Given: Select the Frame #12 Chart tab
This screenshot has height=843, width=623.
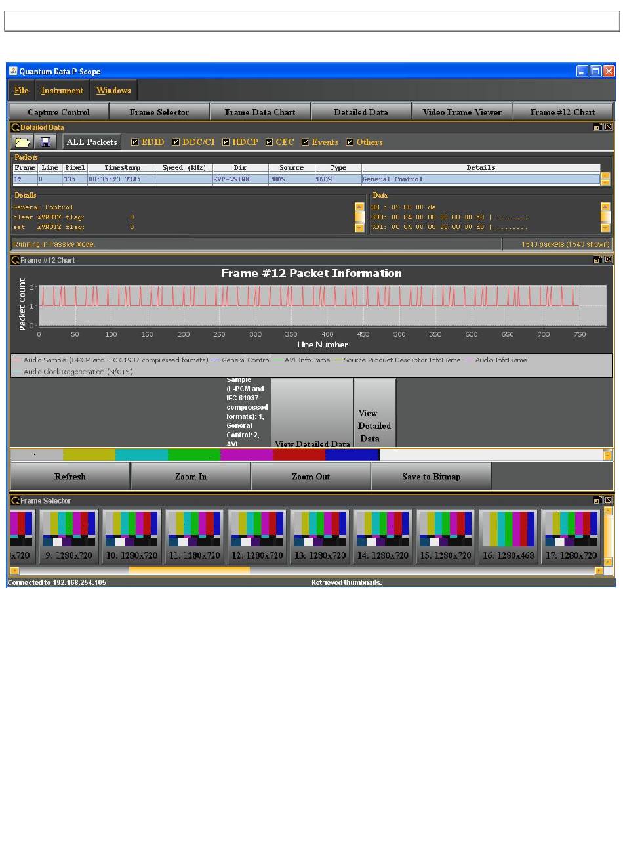Looking at the screenshot, I should tap(563, 112).
